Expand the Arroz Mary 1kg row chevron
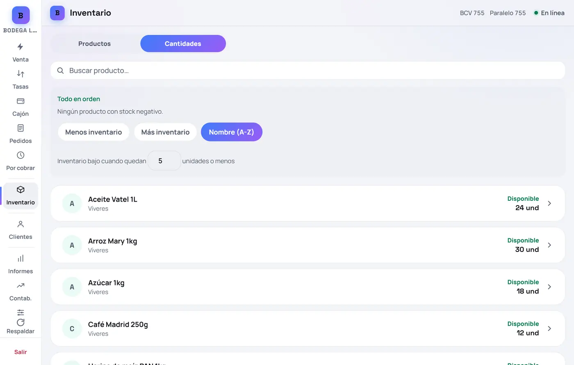 (549, 245)
